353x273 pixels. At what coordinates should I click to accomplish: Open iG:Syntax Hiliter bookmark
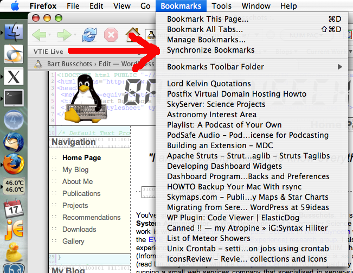point(252,228)
